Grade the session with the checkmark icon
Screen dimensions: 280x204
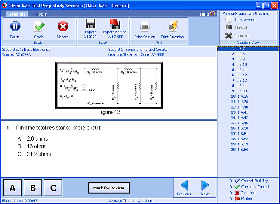tap(39, 27)
